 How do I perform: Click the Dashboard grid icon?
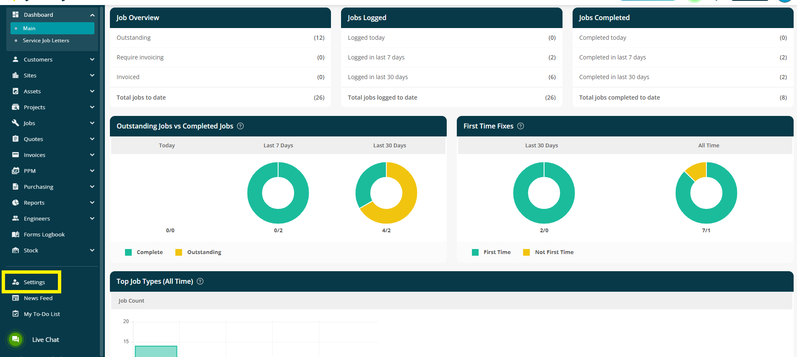point(16,15)
